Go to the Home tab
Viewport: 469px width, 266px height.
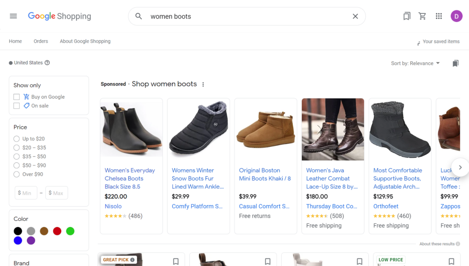pos(15,41)
